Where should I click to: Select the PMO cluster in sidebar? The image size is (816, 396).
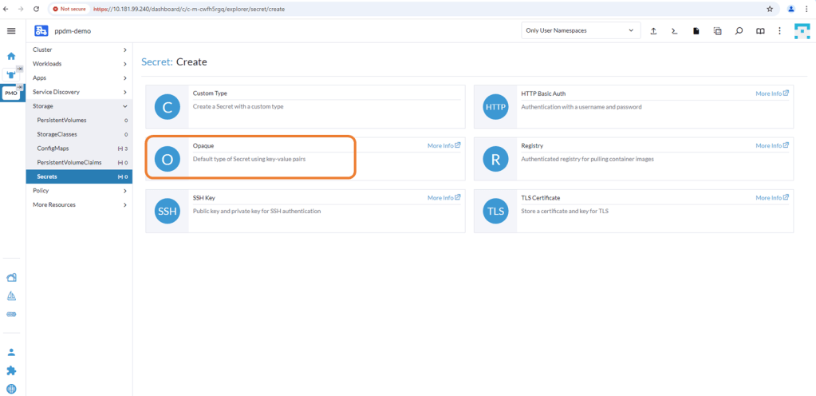(x=11, y=93)
